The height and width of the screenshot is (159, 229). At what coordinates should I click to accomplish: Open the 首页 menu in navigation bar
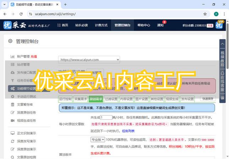[x=63, y=25]
